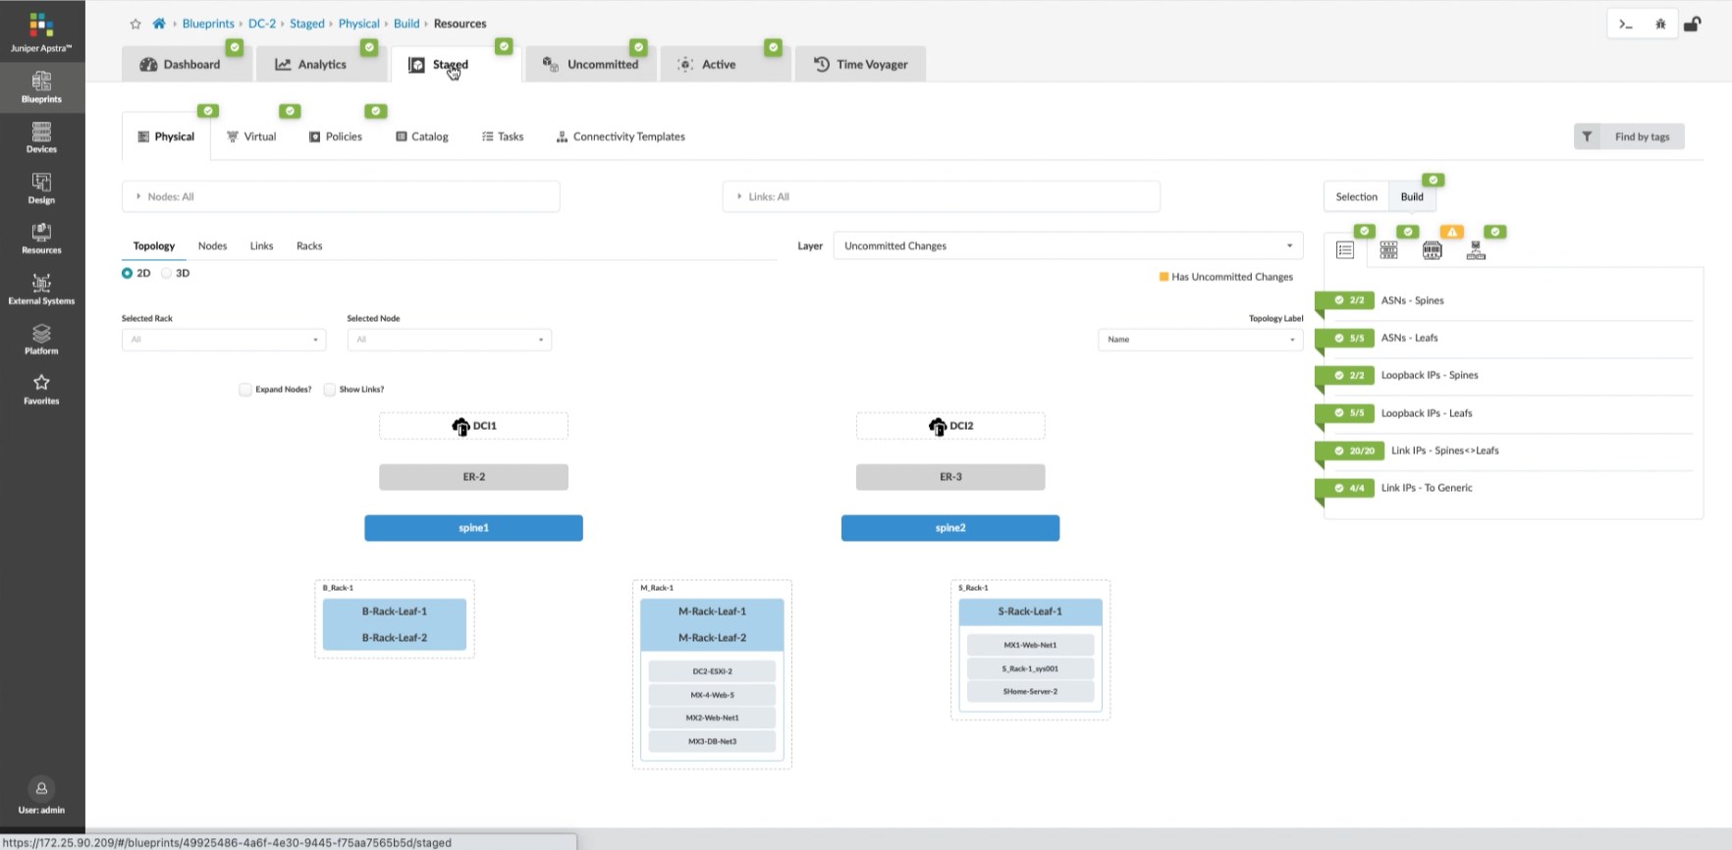
Task: Select the S-Rack-Leaf-1 node
Action: click(x=1030, y=611)
